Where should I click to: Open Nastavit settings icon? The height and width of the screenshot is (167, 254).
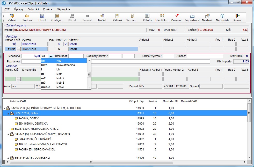click(x=207, y=16)
